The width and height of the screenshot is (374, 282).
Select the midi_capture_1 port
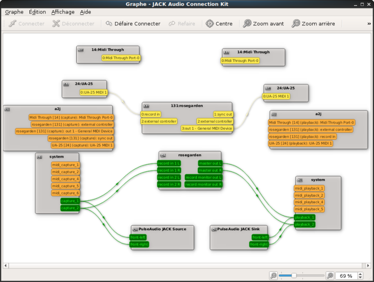point(65,165)
